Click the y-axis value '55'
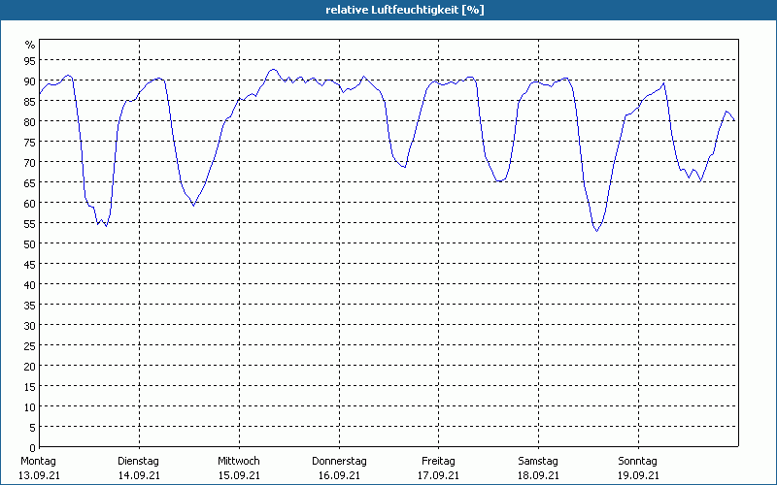777x485 pixels. 30,223
